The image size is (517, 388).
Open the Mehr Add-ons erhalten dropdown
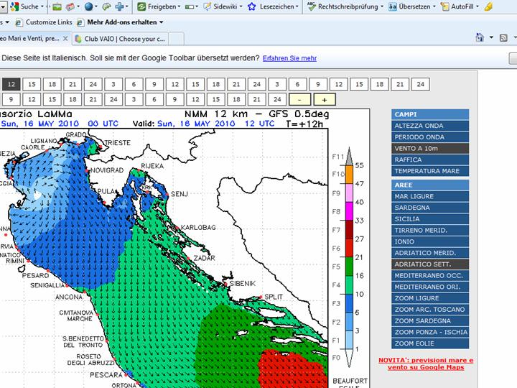(162, 22)
